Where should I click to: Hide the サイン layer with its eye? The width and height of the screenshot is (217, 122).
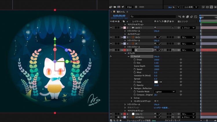point(111,37)
